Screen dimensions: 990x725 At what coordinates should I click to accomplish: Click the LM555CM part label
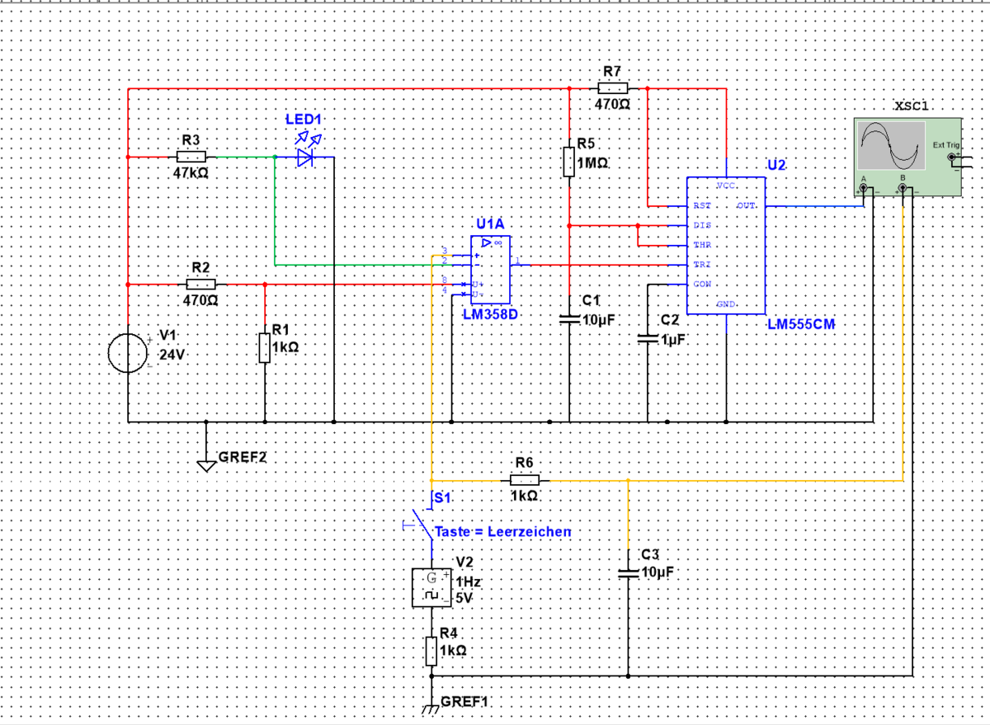(800, 325)
